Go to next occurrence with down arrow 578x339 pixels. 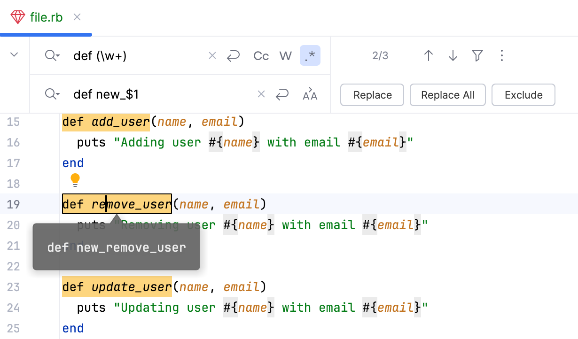[453, 56]
